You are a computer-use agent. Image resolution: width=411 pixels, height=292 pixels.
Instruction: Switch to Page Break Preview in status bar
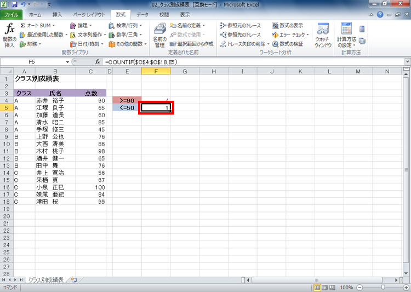pos(332,288)
